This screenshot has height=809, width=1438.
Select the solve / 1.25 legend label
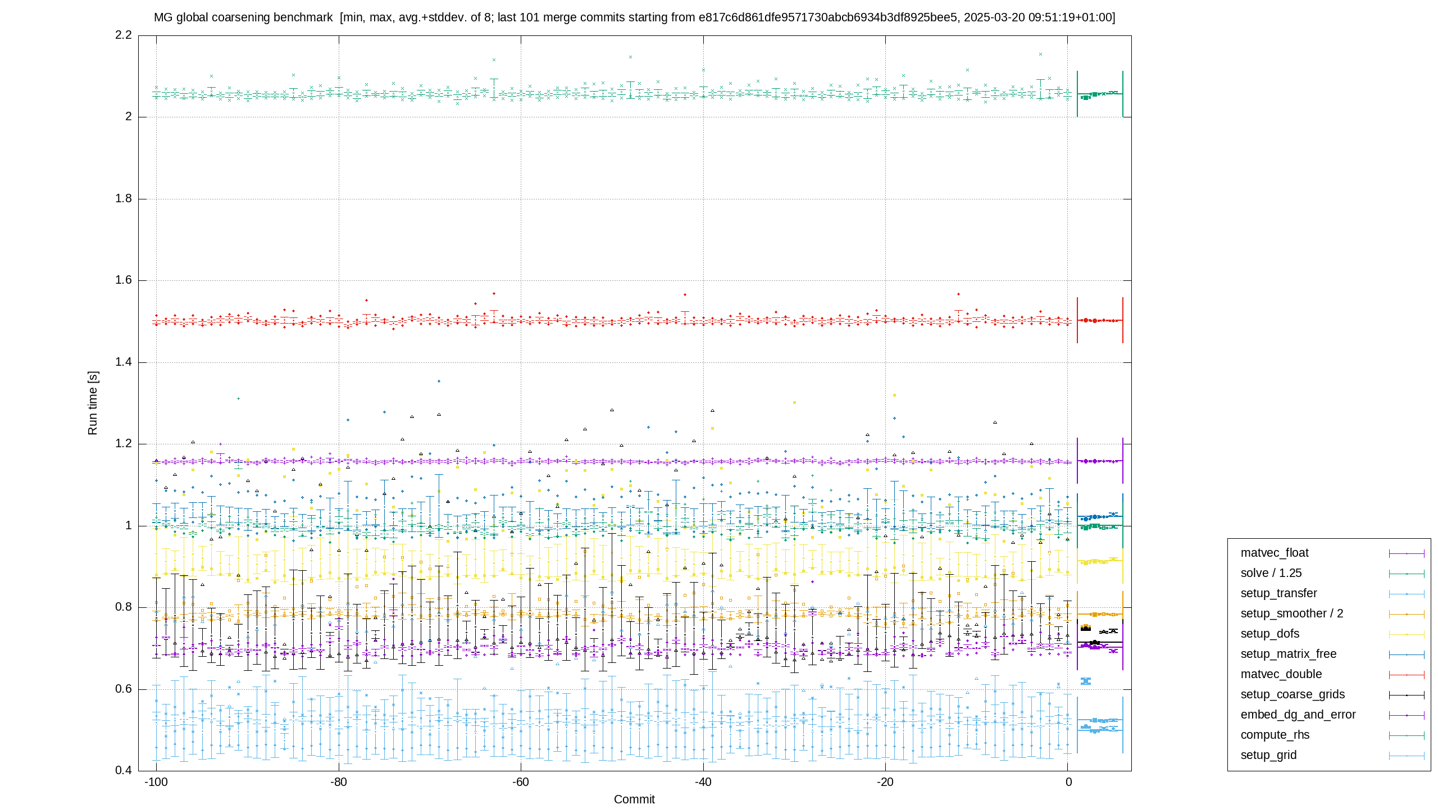1271,573
